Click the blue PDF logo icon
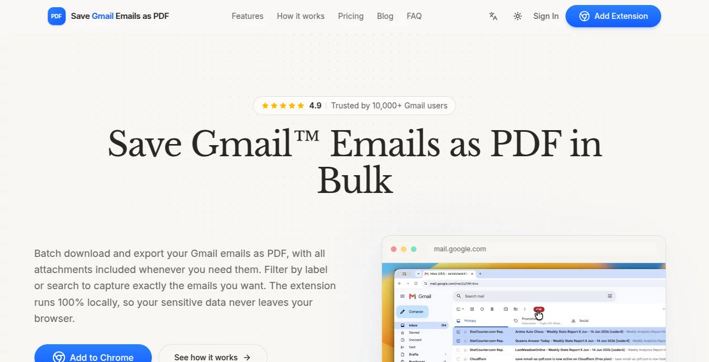The width and height of the screenshot is (709, 362). (57, 16)
